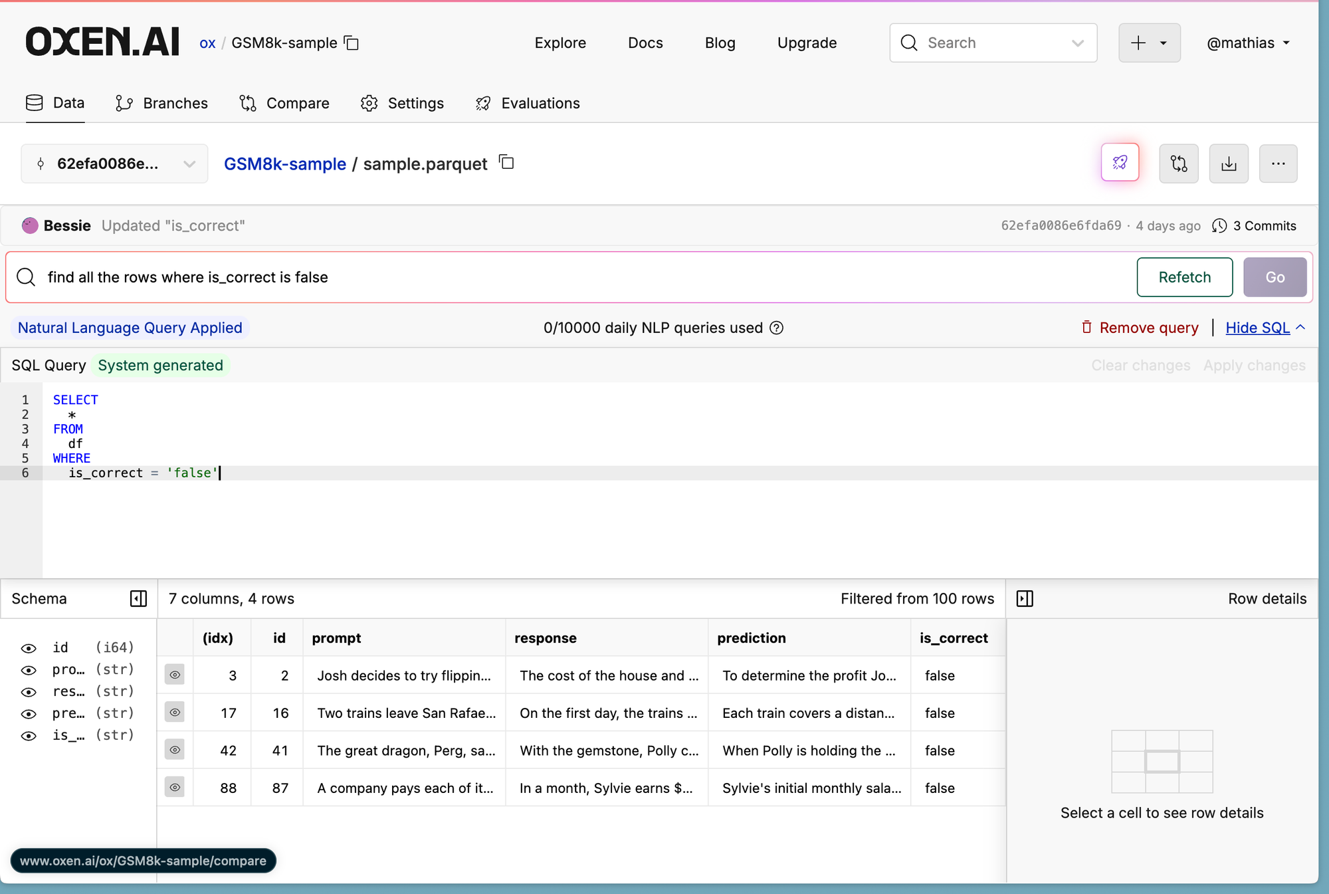1329x894 pixels.
Task: Open the three-dots more options menu
Action: coord(1278,164)
